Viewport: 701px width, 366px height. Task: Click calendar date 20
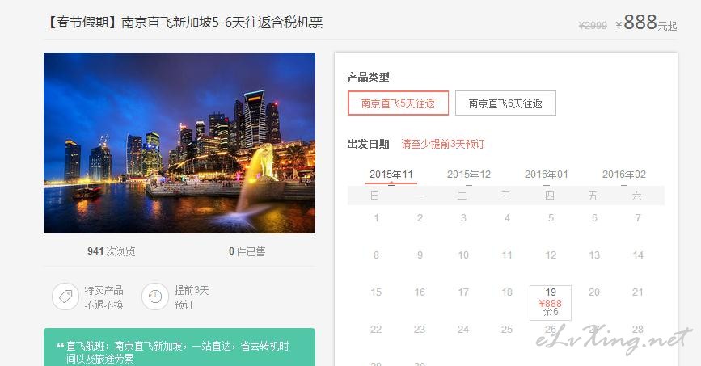click(594, 292)
